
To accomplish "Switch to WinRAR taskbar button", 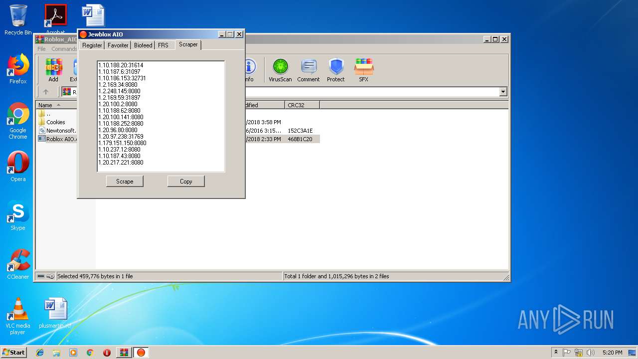I will [x=124, y=353].
